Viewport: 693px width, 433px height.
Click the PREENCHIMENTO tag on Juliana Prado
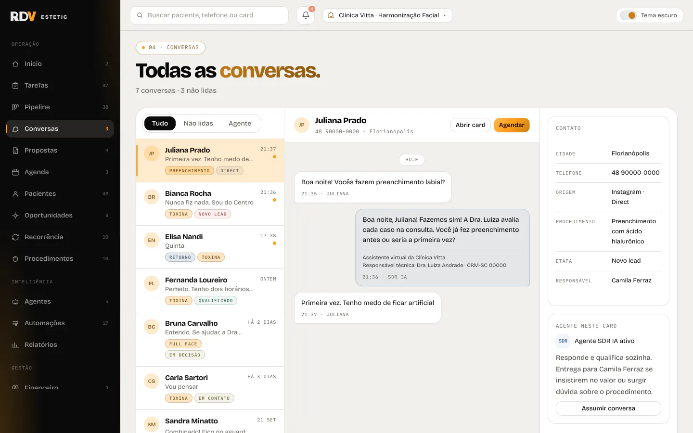[190, 171]
